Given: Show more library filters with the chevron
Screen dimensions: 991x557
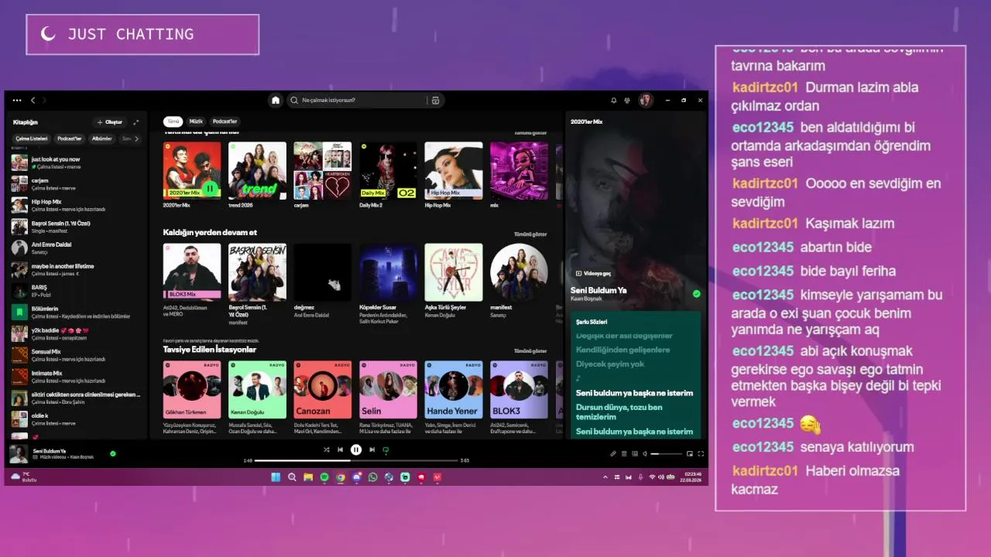Looking at the screenshot, I should click(137, 138).
